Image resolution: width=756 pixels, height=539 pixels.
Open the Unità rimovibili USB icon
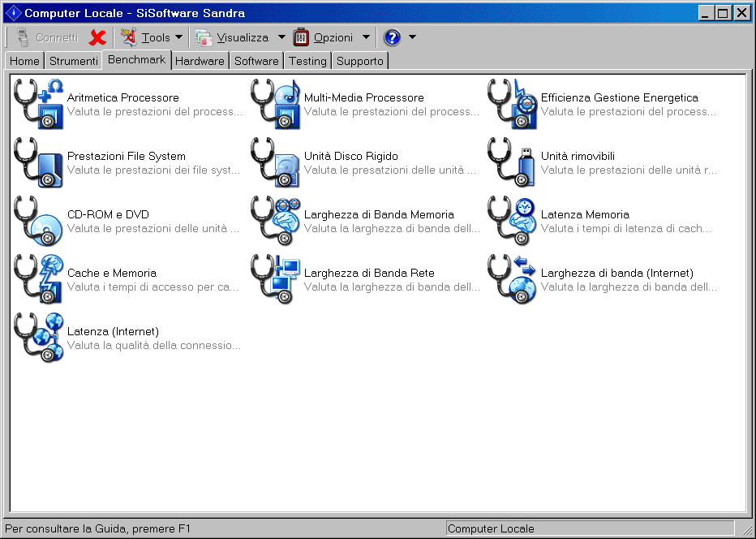[513, 162]
